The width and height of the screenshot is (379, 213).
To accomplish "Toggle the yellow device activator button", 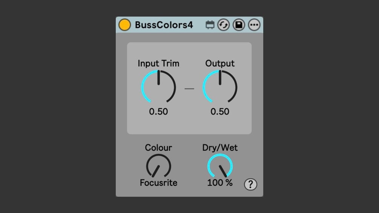I will (x=125, y=25).
